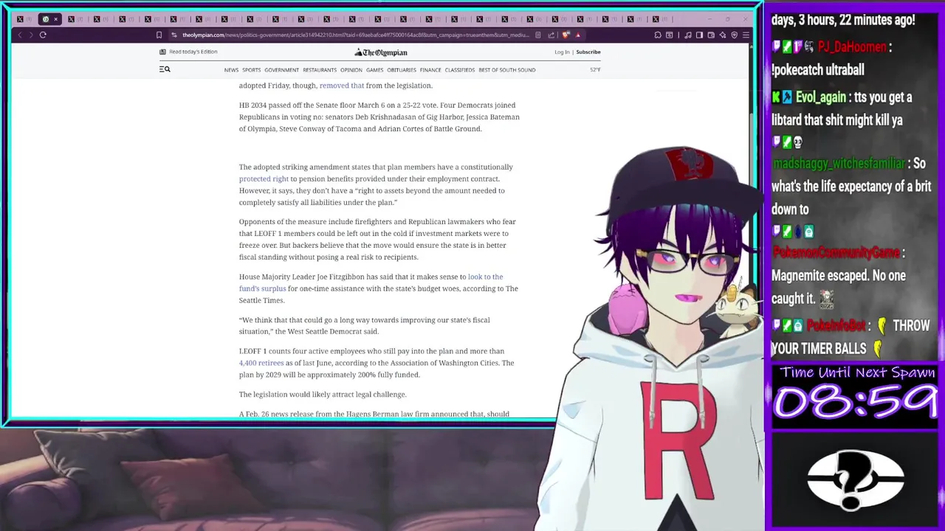Open the Brave Rewards triangle icon

click(578, 35)
